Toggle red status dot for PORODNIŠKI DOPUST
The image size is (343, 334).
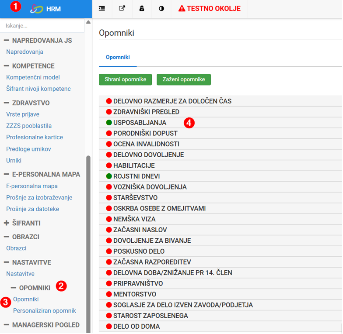tap(108, 133)
